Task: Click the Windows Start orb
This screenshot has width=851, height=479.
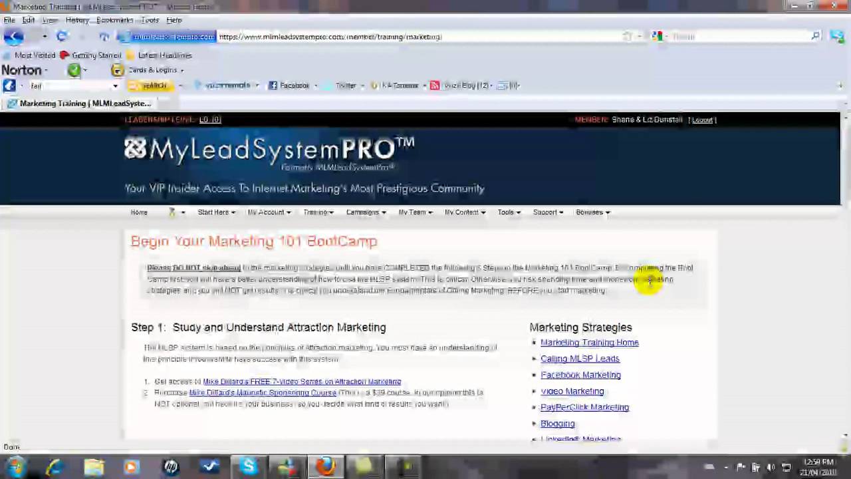Action: tap(15, 467)
